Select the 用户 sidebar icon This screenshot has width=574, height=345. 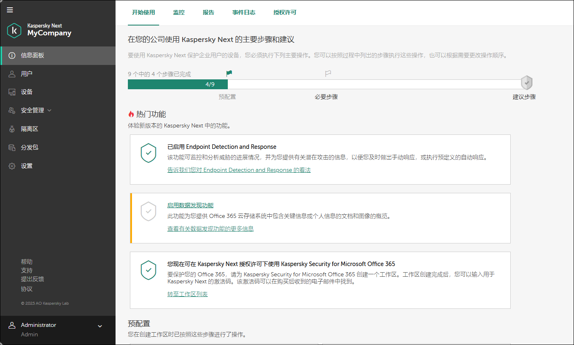12,74
